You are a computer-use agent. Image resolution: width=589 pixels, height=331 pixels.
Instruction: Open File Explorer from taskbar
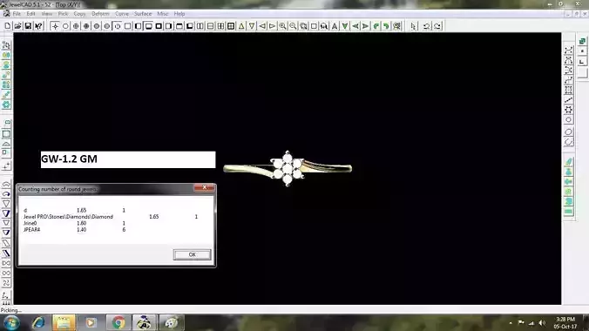[x=64, y=323]
